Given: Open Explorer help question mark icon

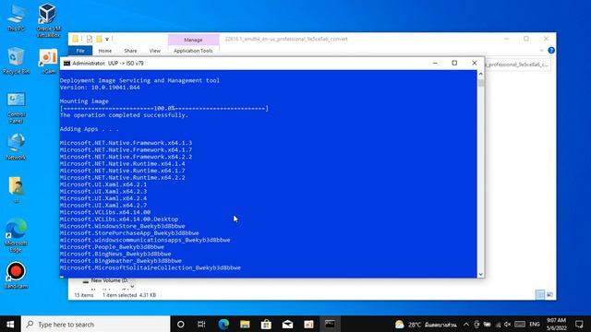Looking at the screenshot, I should (551, 51).
